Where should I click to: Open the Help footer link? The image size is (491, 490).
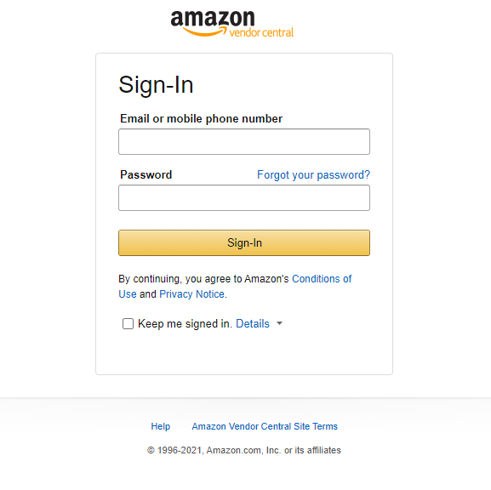(x=160, y=426)
